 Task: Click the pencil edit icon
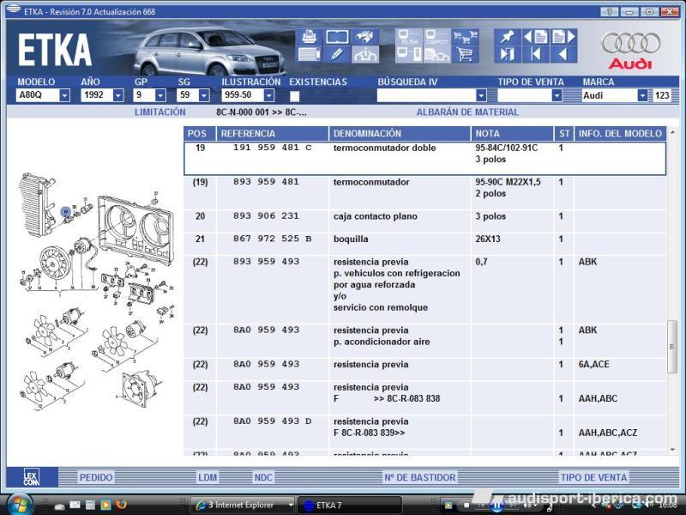coord(337,54)
